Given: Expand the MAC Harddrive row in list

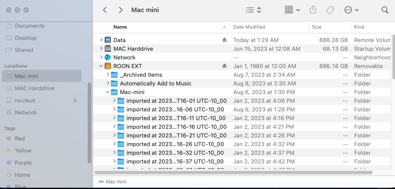Looking at the screenshot, I should pos(101,49).
